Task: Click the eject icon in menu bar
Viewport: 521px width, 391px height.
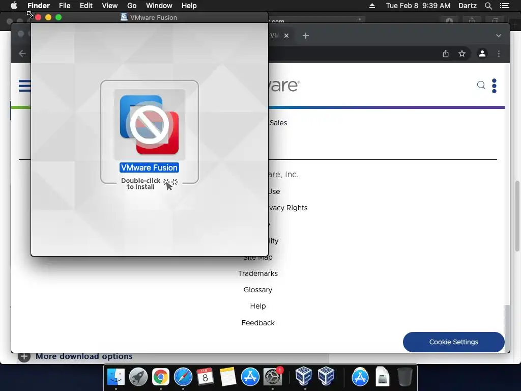Action: [x=372, y=6]
